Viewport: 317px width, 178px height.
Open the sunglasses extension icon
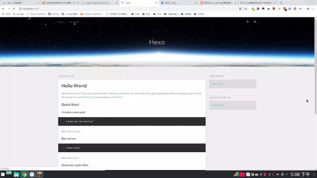click(268, 9)
